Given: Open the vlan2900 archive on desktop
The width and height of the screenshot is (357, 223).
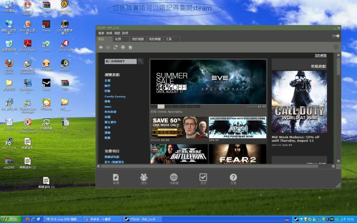Looking at the screenshot, I should 9,163.
